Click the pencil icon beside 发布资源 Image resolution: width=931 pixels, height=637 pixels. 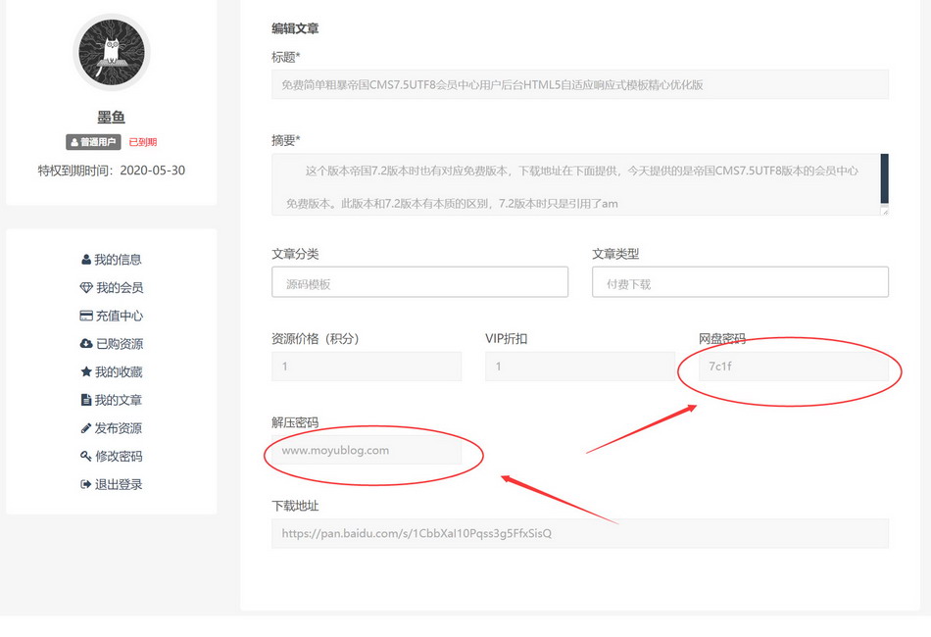(x=86, y=428)
